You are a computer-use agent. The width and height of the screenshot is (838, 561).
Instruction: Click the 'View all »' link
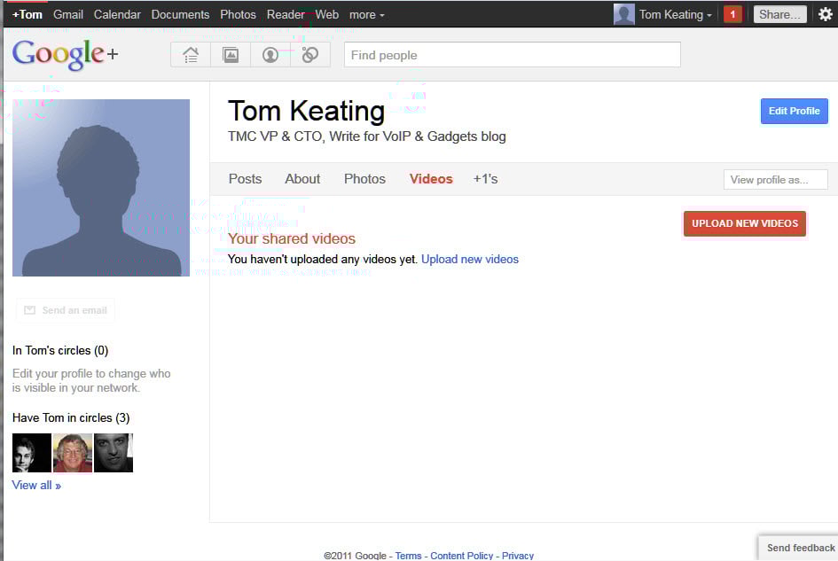(36, 485)
